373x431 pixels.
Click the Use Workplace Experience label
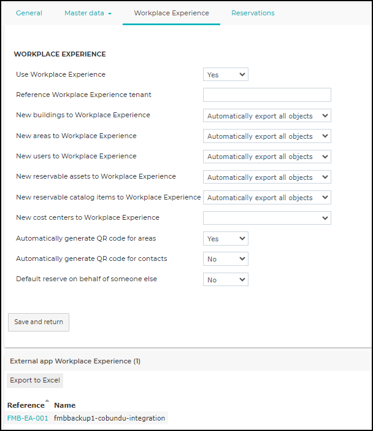[61, 74]
